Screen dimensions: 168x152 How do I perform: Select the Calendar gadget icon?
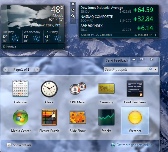point(20,89)
